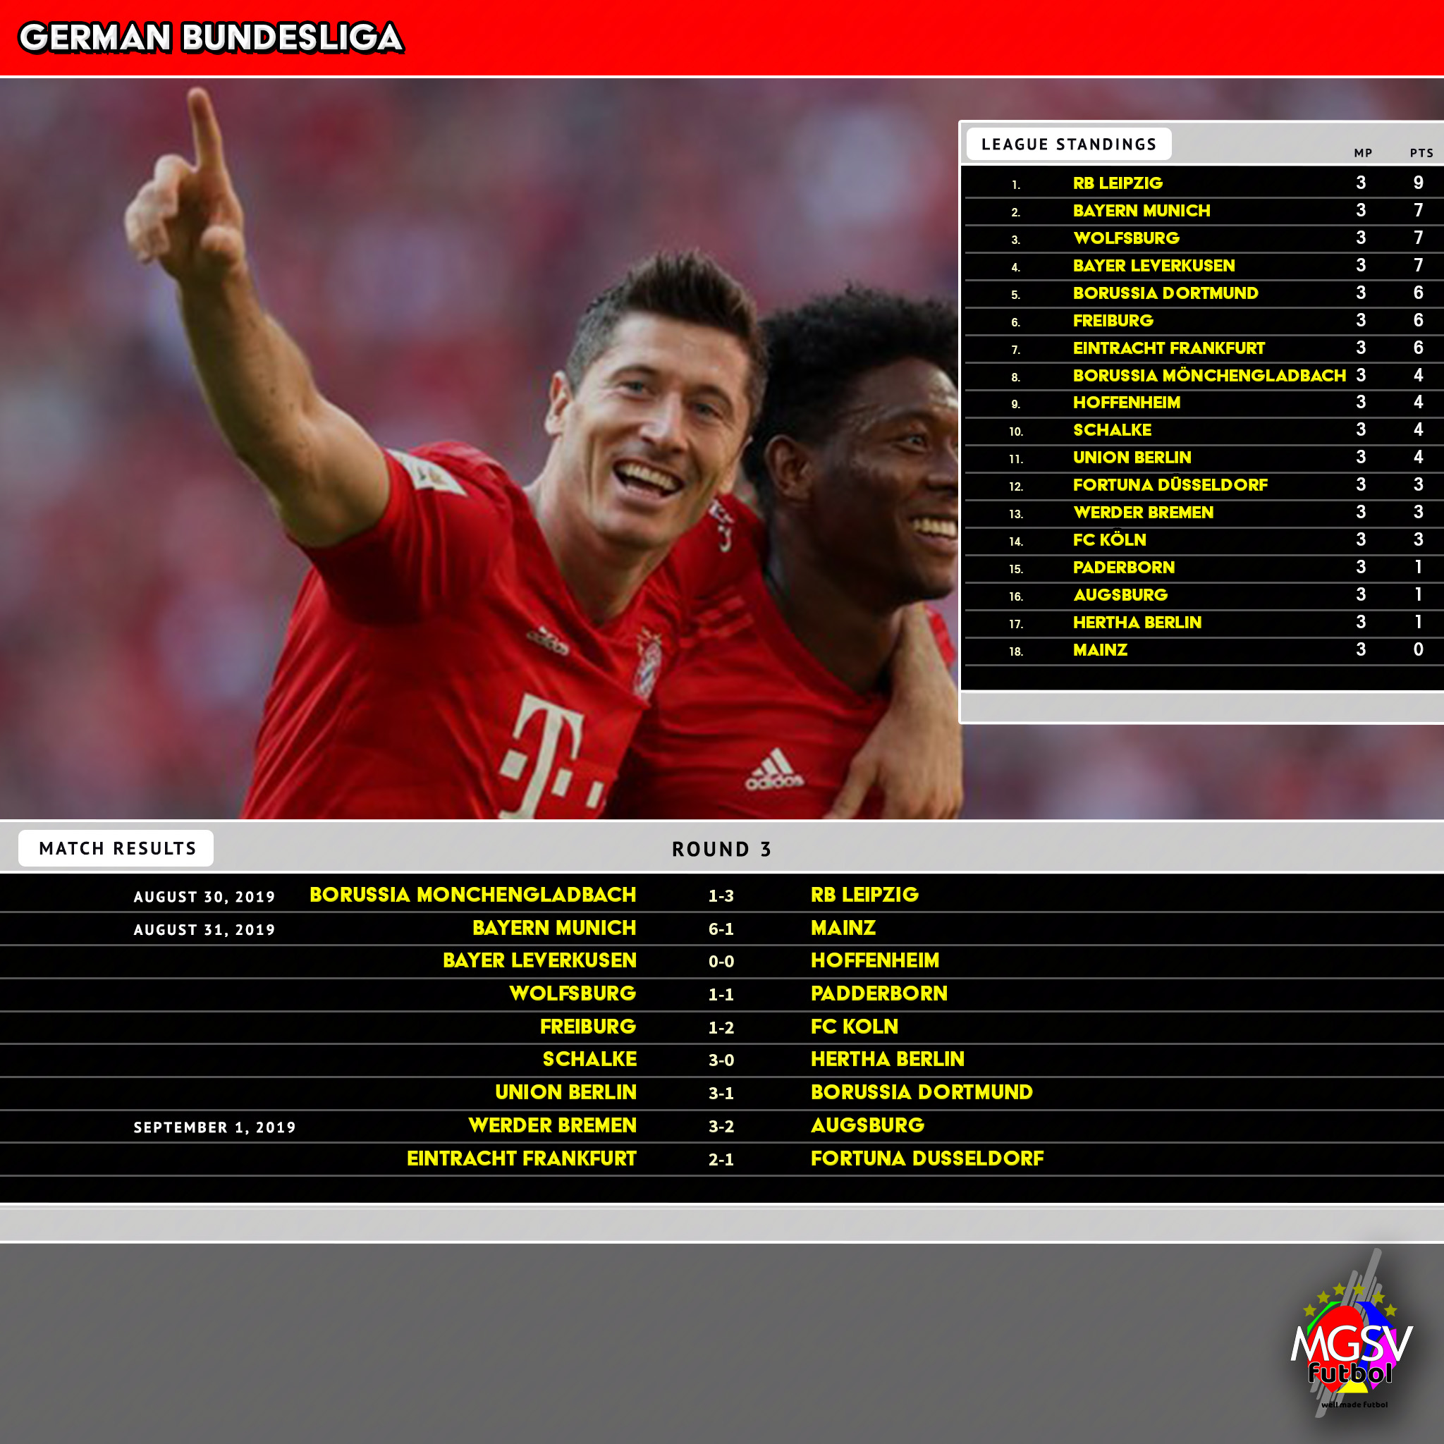The image size is (1444, 1444).
Task: Click UNION BERLIN in match results
Action: click(565, 1092)
